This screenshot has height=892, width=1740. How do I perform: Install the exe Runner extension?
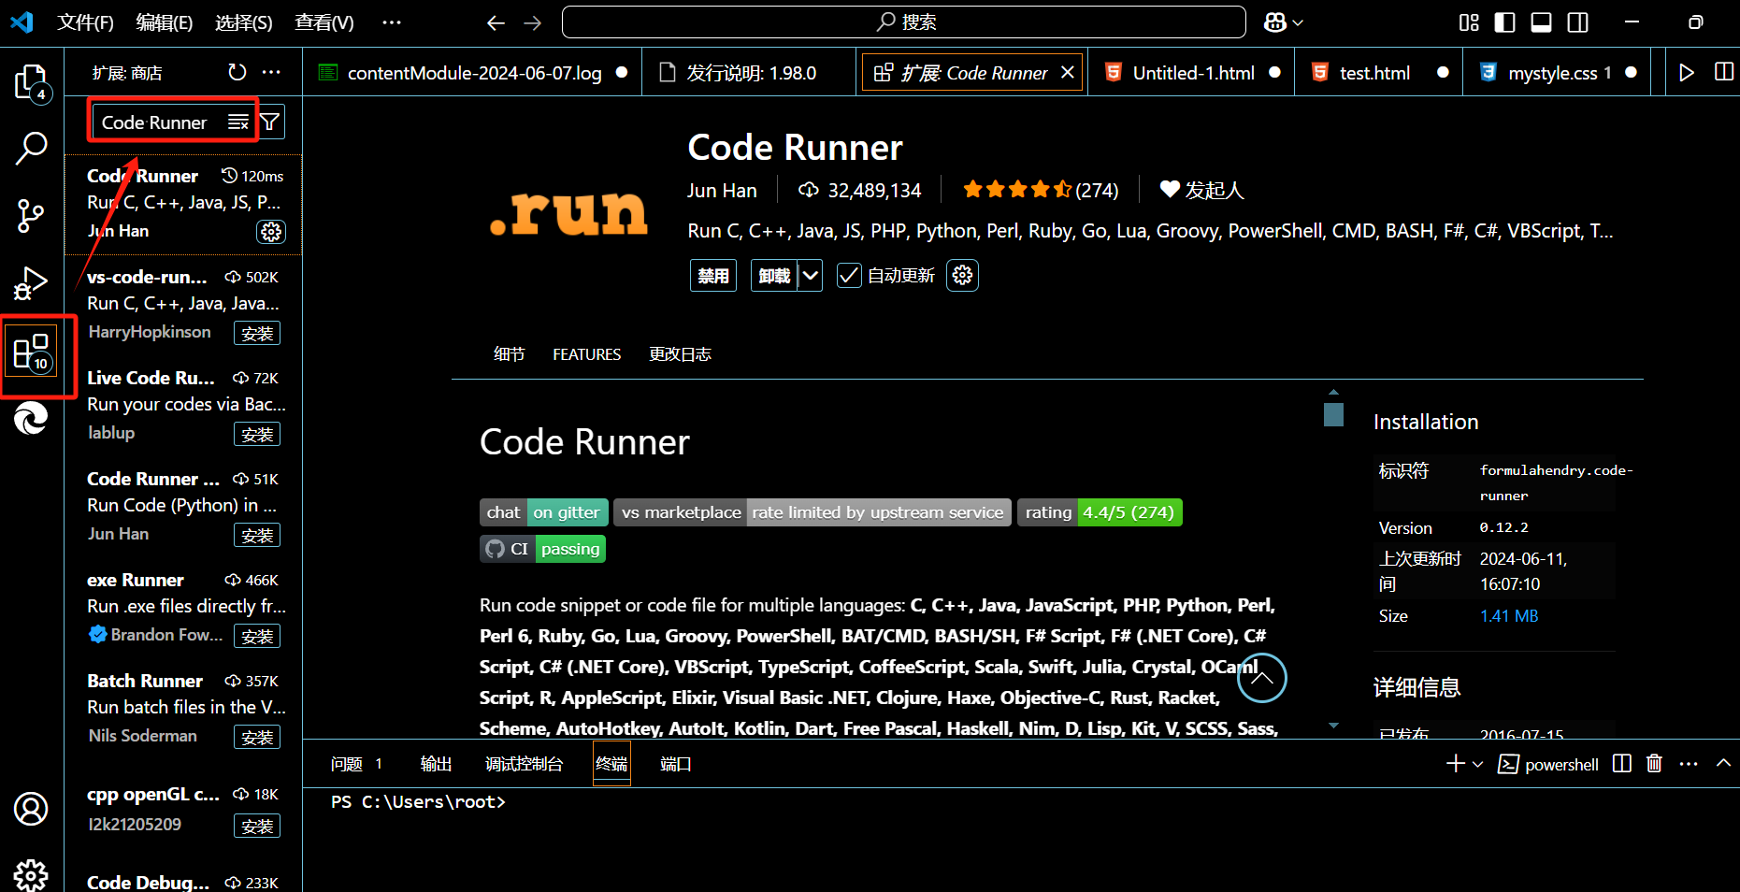[x=257, y=637]
